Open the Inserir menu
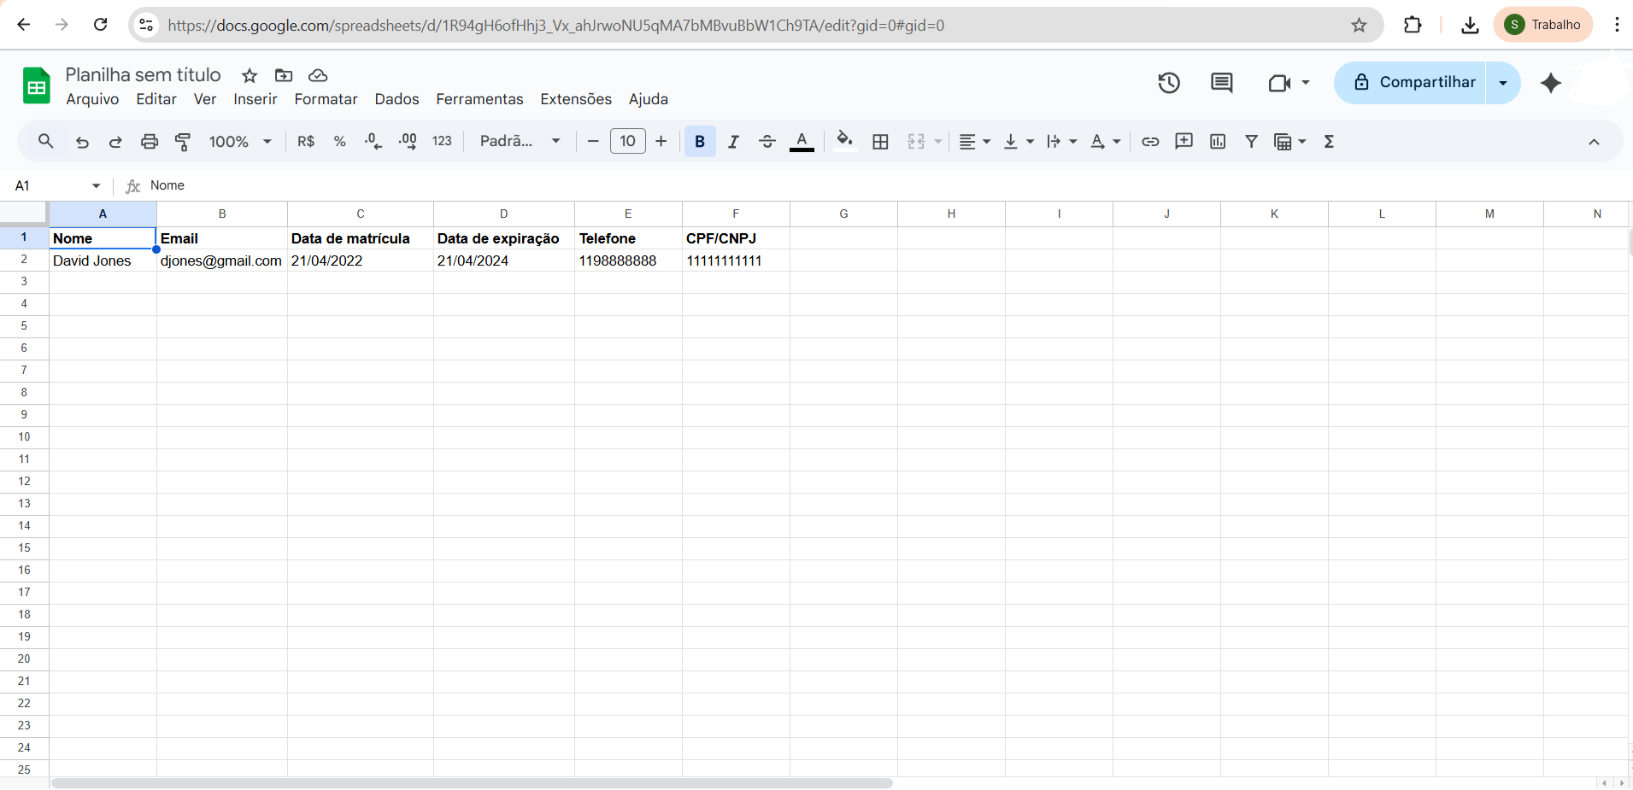This screenshot has width=1633, height=790. point(256,99)
